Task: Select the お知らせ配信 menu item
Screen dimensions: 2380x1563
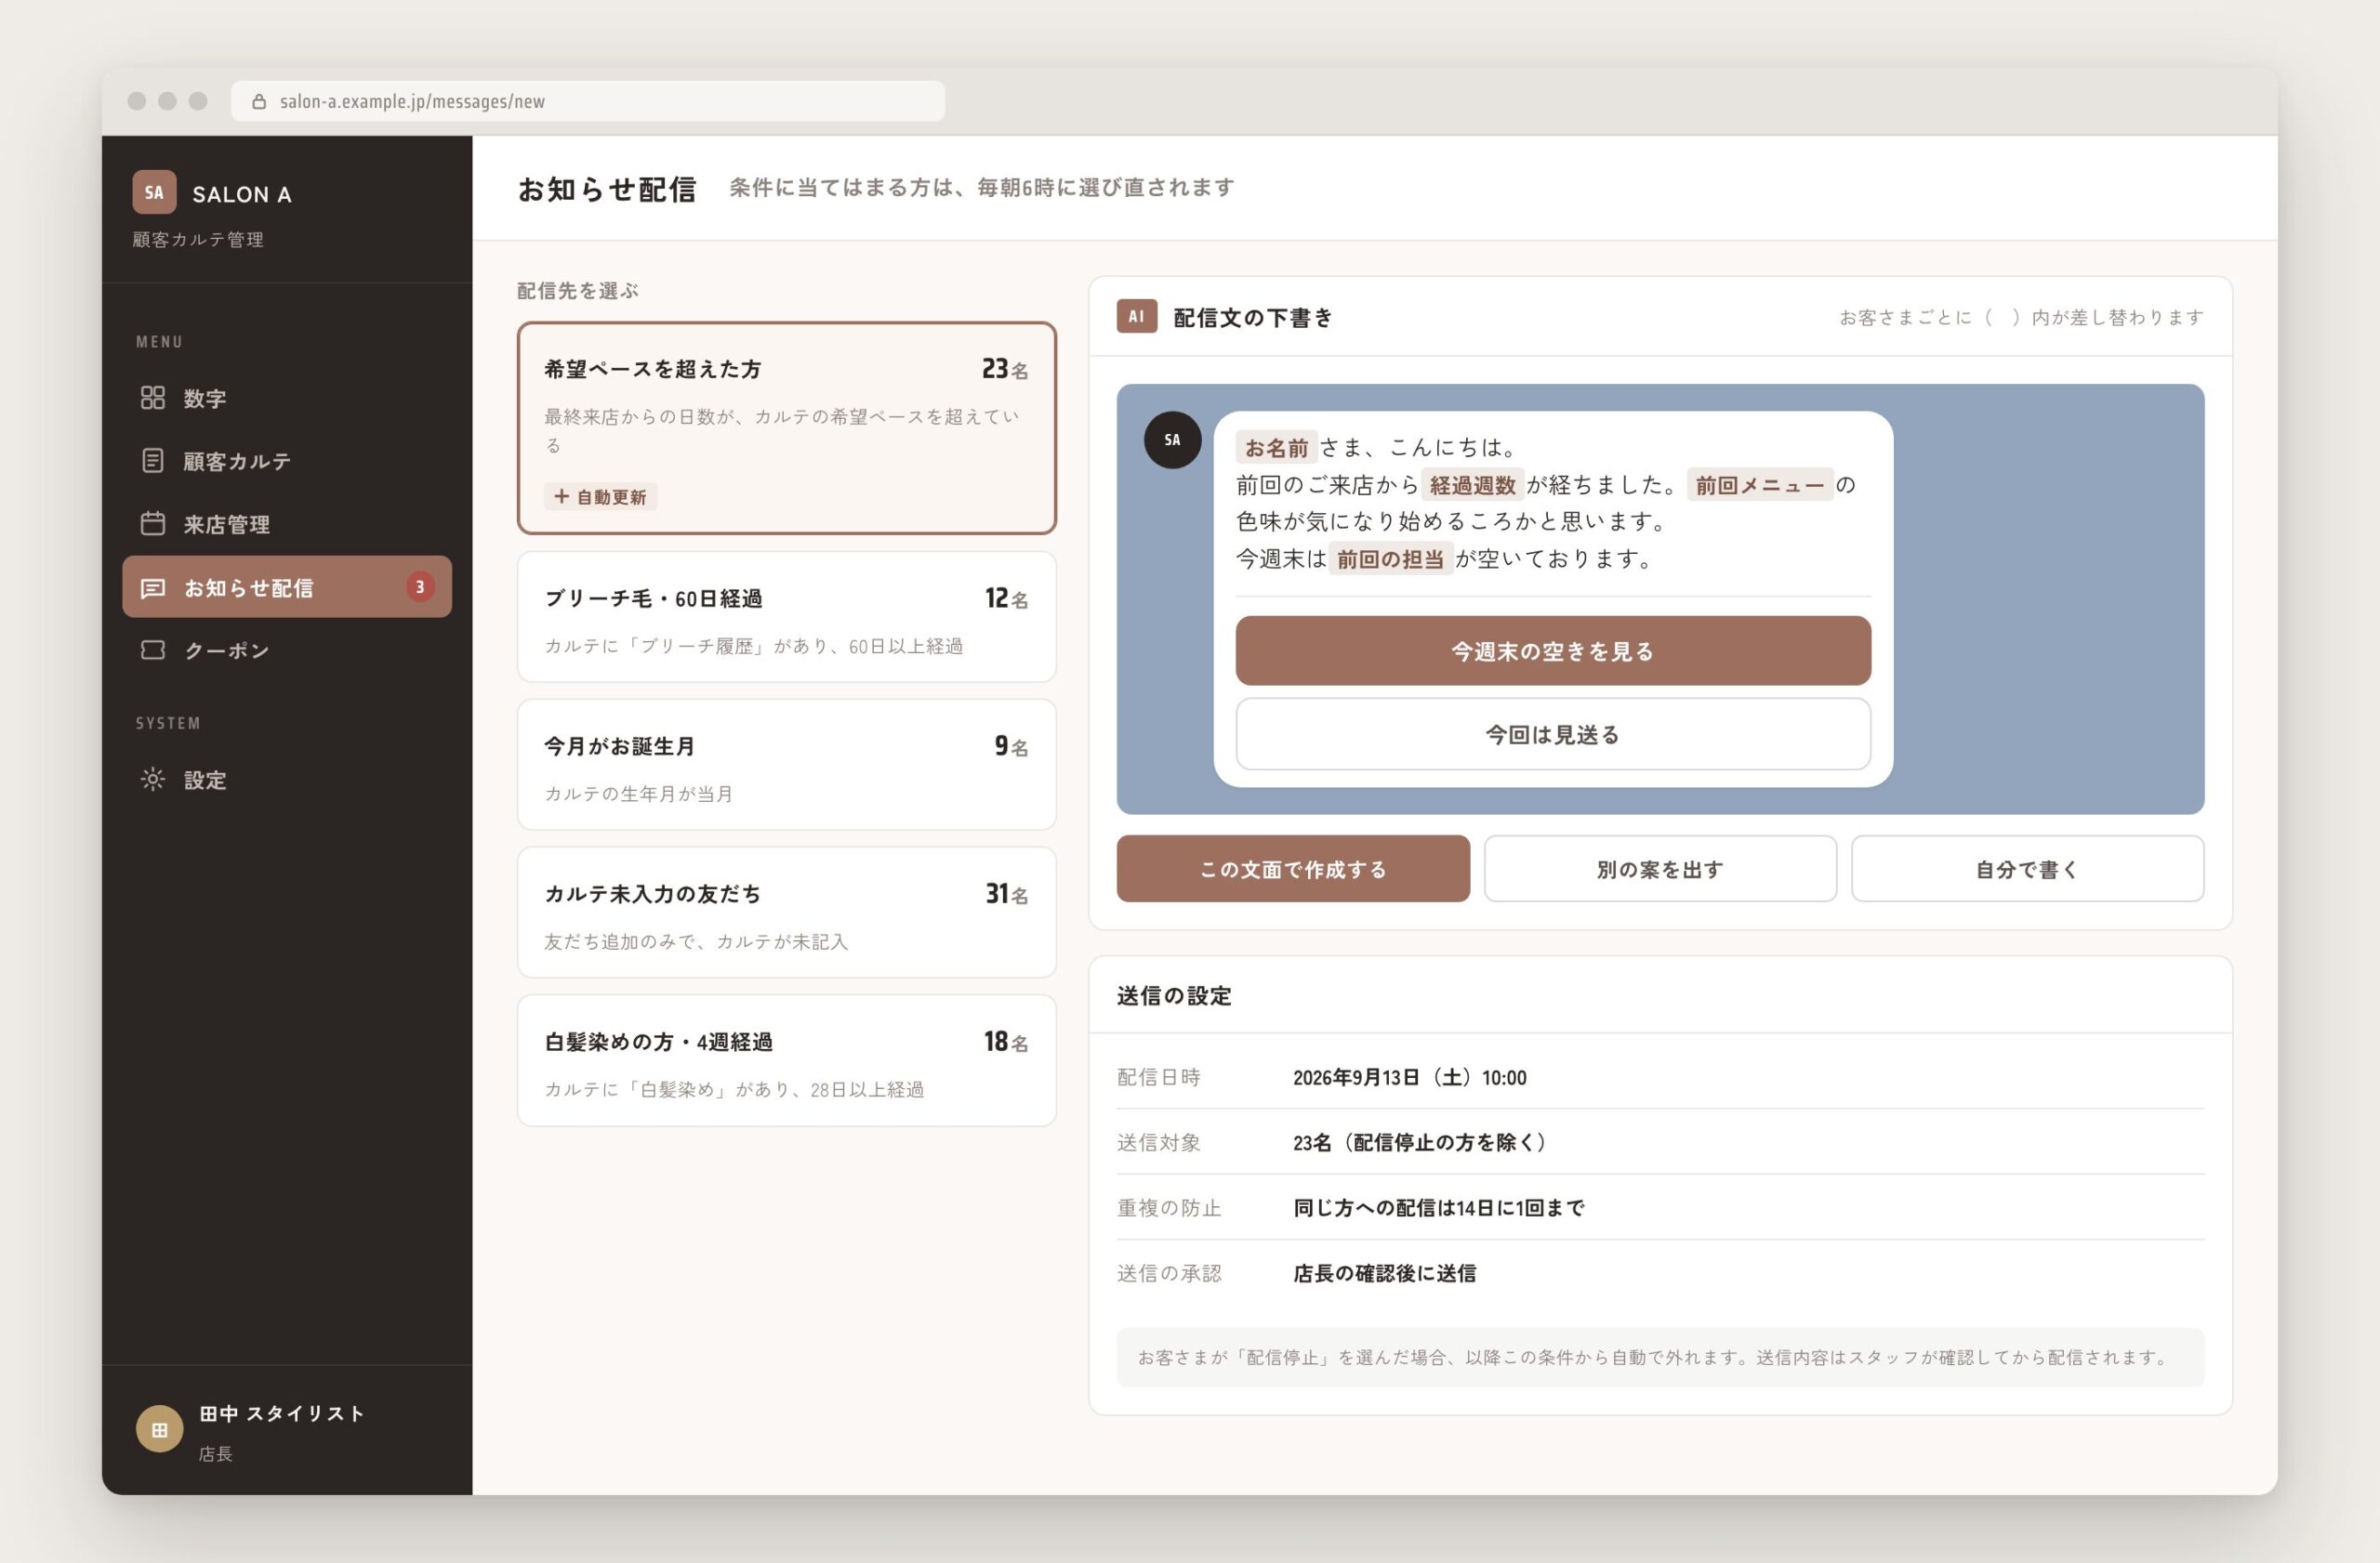Action: point(287,586)
